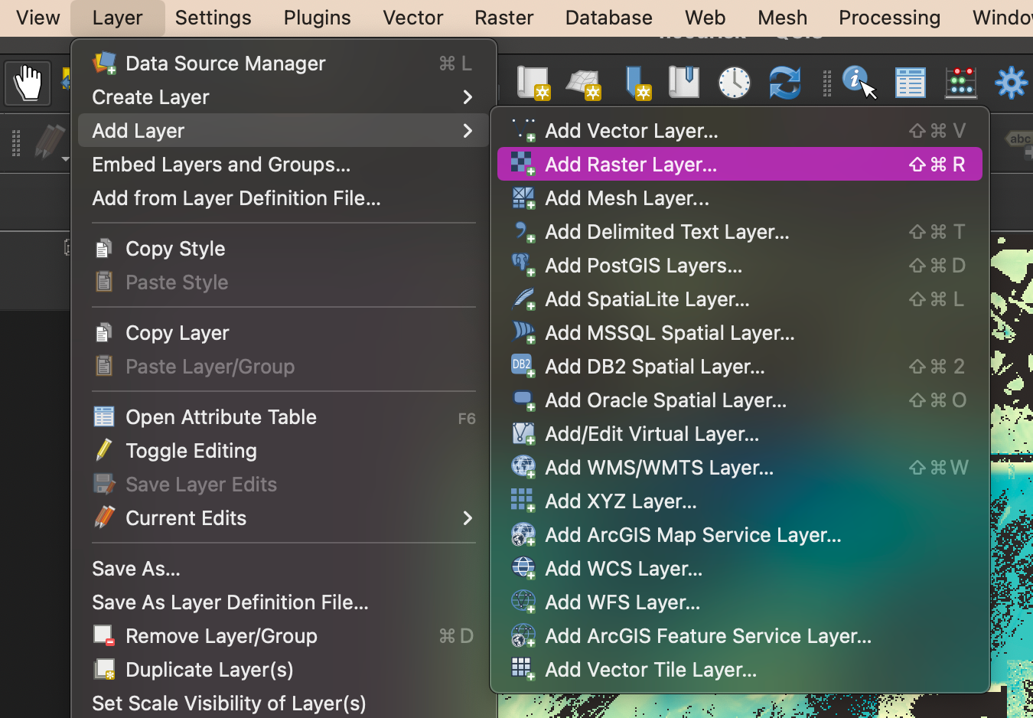Select Save As Layer Definition File
This screenshot has width=1033, height=718.
(283, 602)
